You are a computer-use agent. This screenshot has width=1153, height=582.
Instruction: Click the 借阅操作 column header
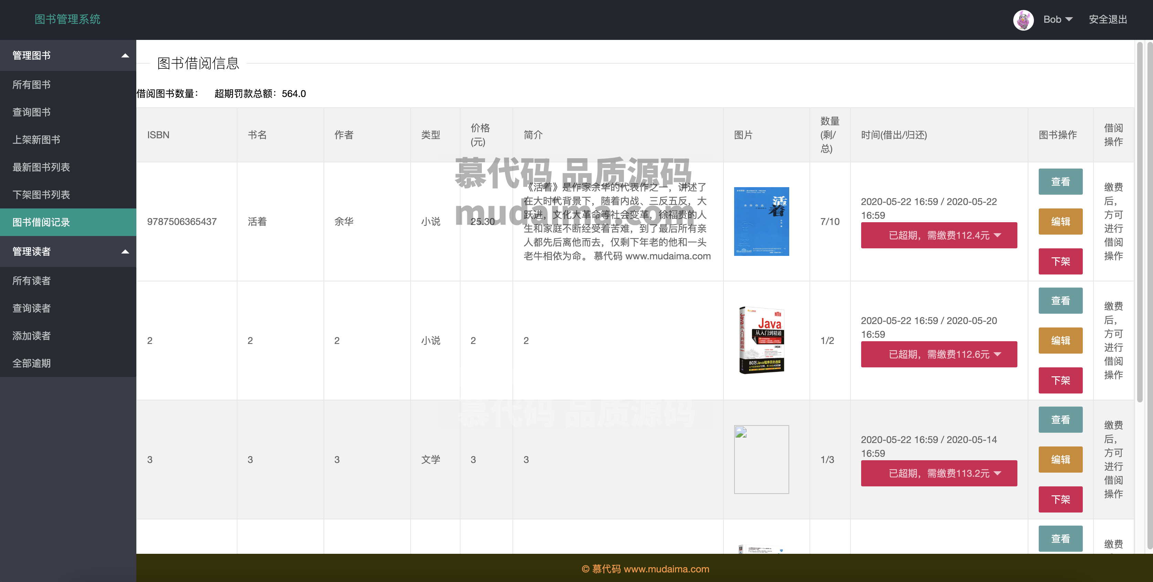point(1113,135)
